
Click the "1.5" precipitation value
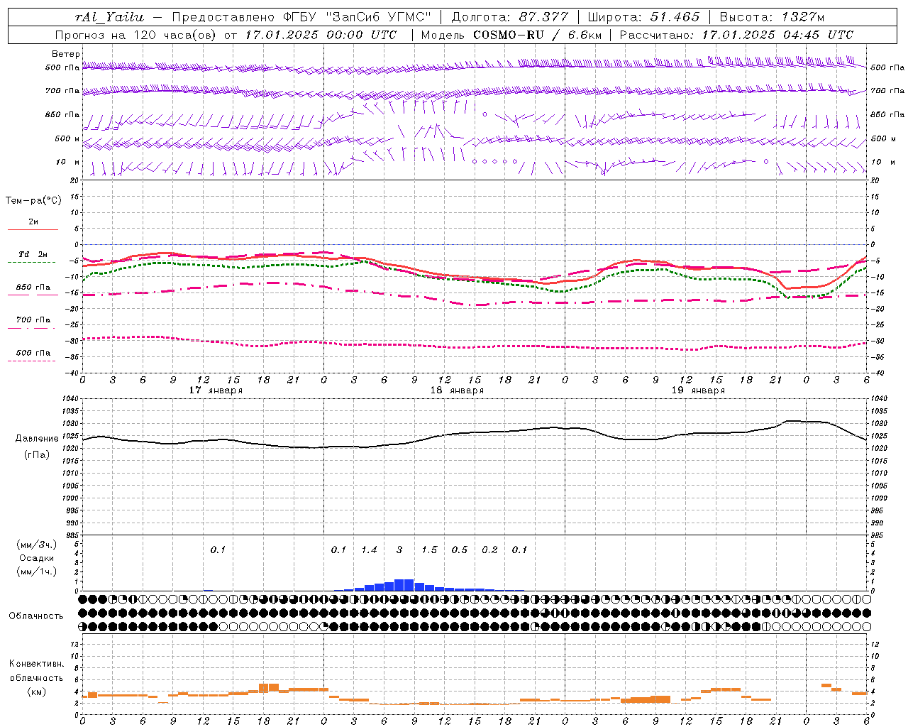click(429, 550)
